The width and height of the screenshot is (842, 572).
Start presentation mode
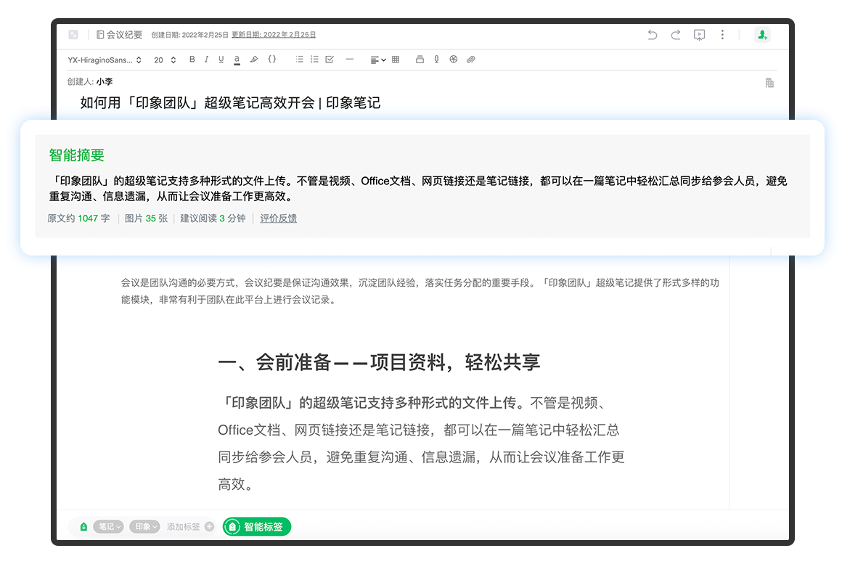(x=699, y=35)
